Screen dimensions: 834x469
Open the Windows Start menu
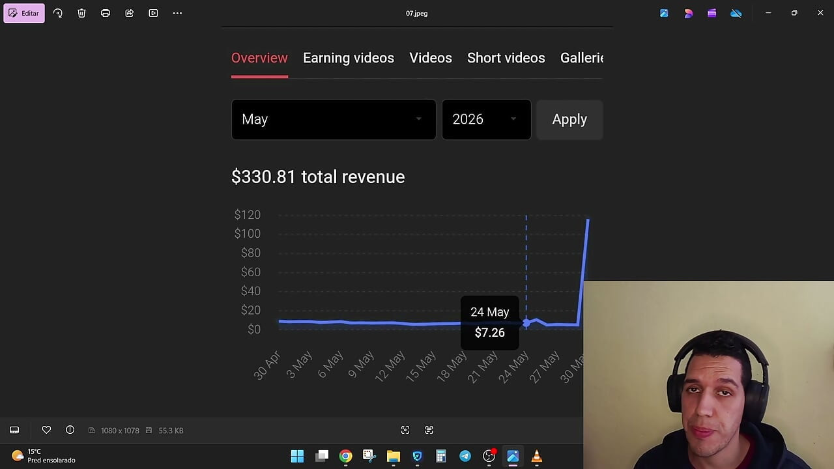pos(297,456)
